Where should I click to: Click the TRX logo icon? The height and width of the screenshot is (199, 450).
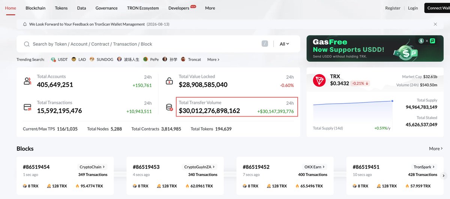pos(320,80)
